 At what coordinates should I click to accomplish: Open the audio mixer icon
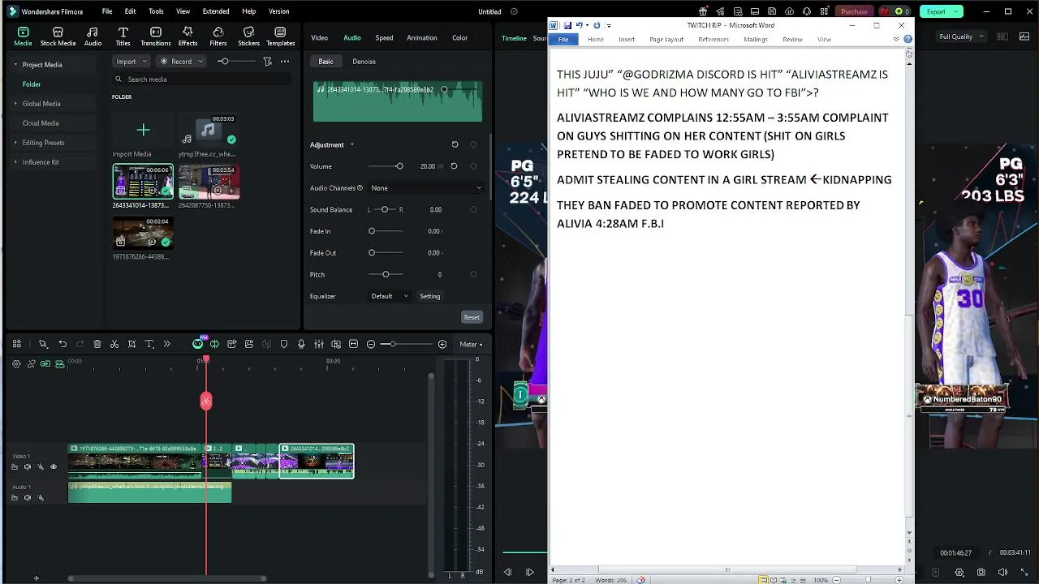[319, 344]
